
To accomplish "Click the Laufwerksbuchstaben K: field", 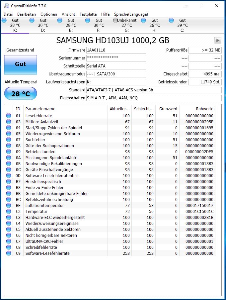I will point(116,82).
